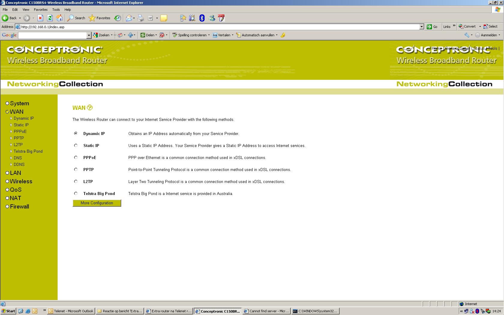This screenshot has width=504, height=315.
Task: Expand the Spelling controleren dropdown
Action: (x=209, y=35)
